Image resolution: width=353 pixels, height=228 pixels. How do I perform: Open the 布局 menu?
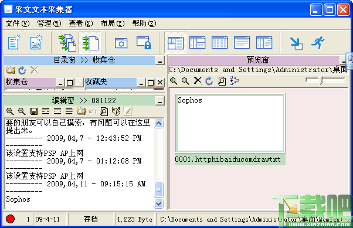coord(113,23)
